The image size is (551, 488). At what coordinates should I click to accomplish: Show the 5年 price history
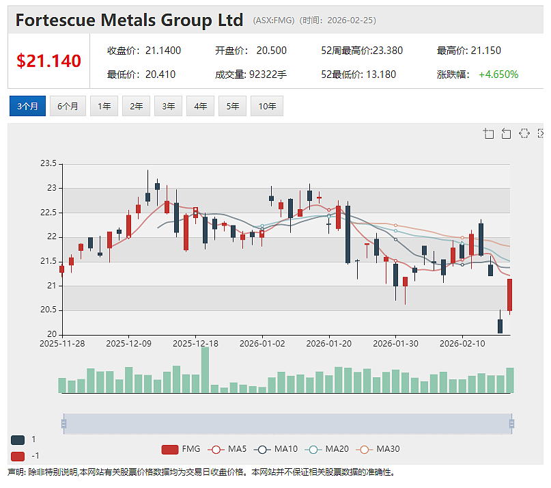point(232,106)
